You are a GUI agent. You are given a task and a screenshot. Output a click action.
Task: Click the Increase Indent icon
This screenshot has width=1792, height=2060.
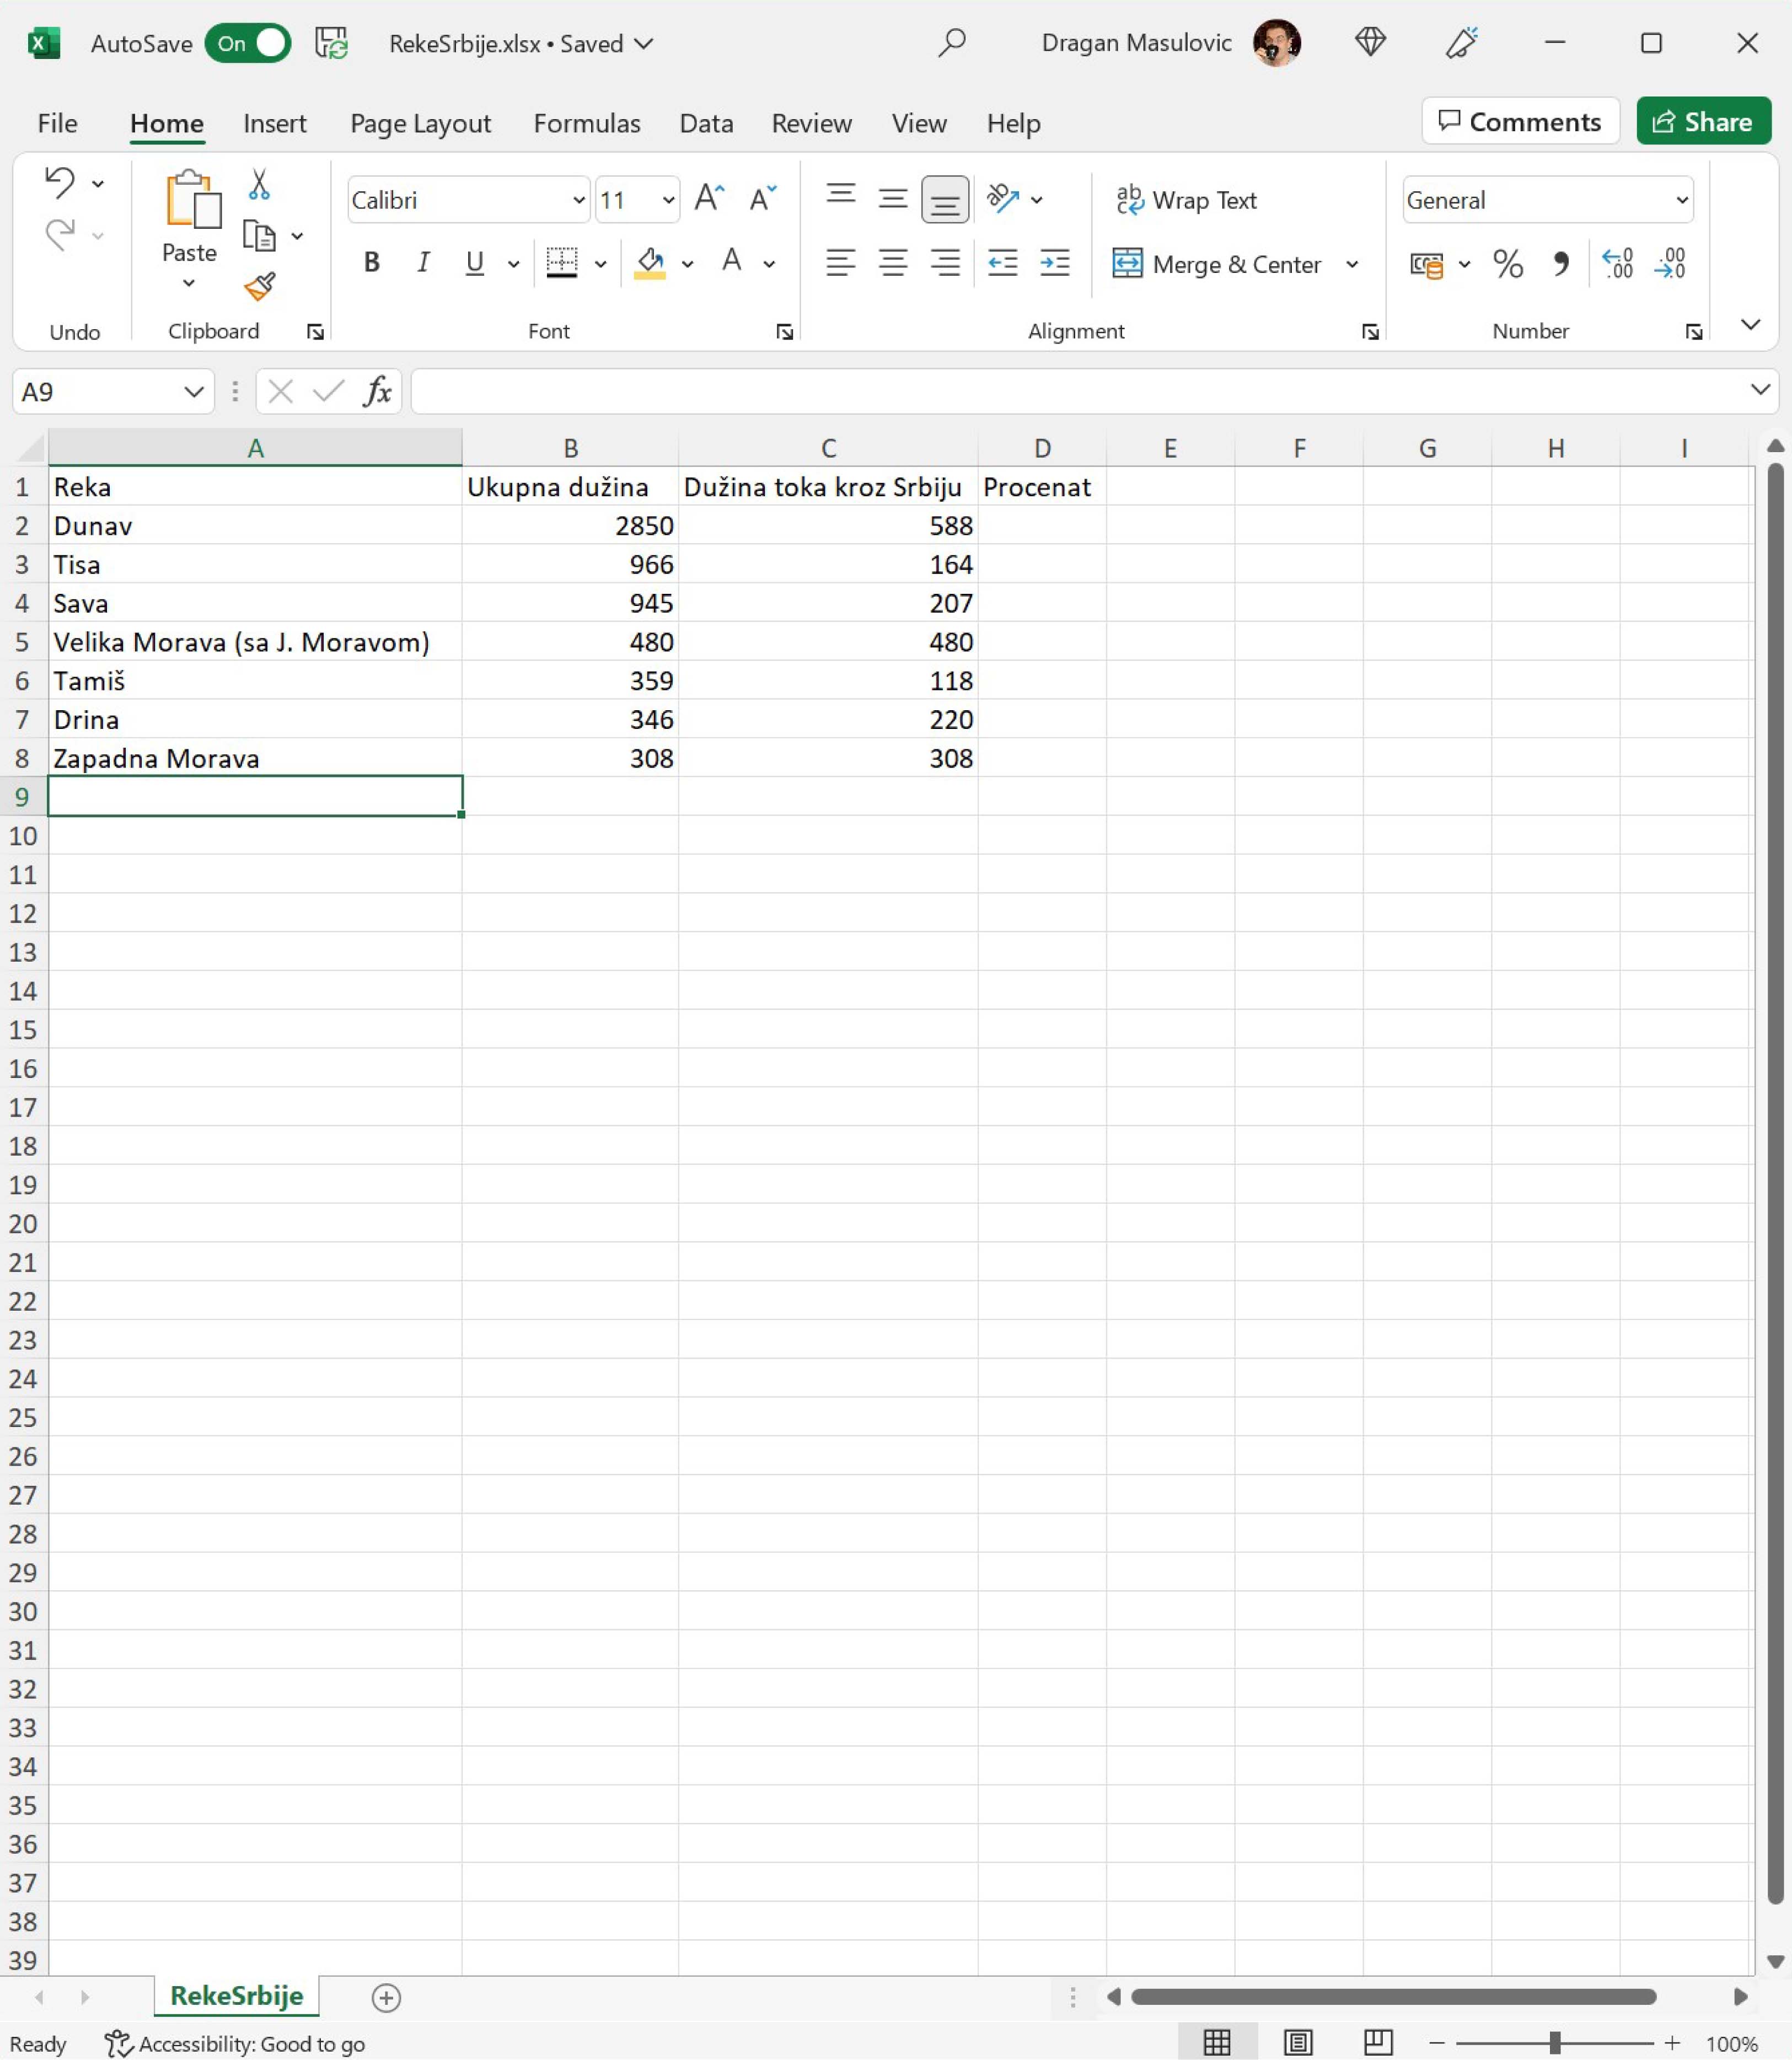pyautogui.click(x=1054, y=263)
